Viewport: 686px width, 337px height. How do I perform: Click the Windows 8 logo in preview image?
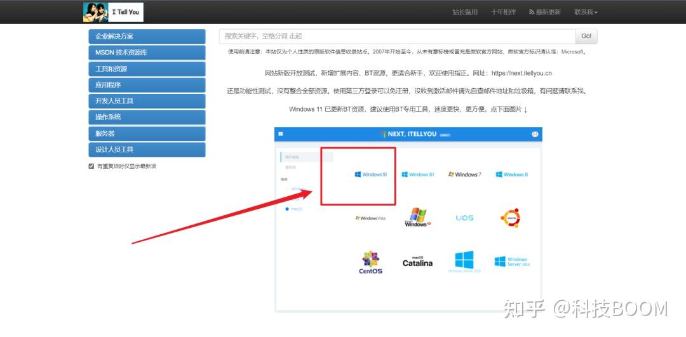pyautogui.click(x=511, y=175)
